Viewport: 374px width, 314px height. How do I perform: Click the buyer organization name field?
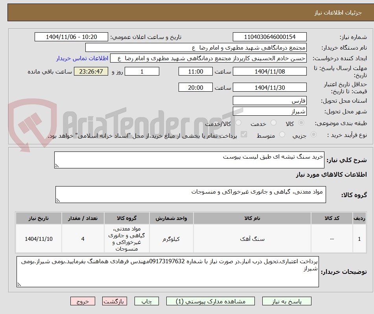196,48
